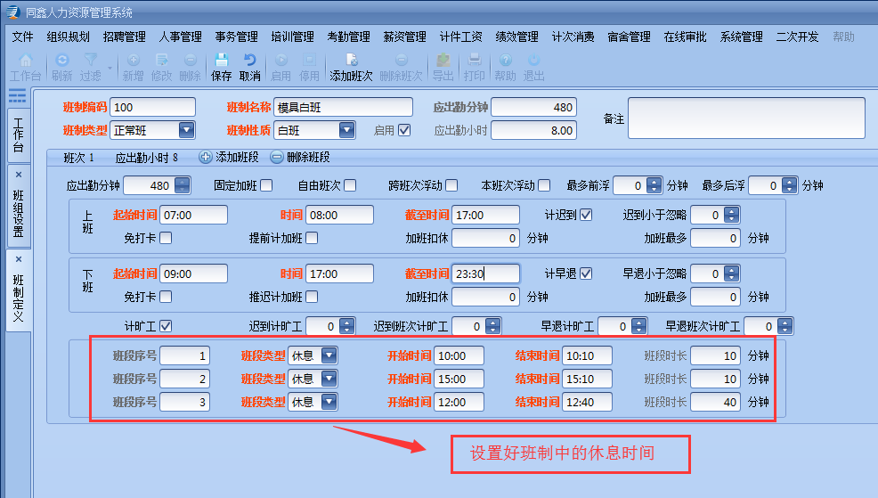Screen dimensions: 878x498
Task: Click the 删除班段 minus icon
Action: click(x=276, y=158)
